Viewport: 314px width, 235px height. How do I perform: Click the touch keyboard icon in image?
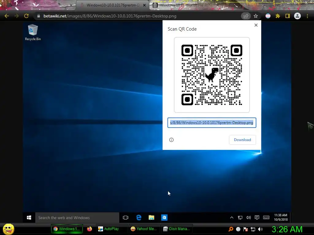(x=266, y=218)
